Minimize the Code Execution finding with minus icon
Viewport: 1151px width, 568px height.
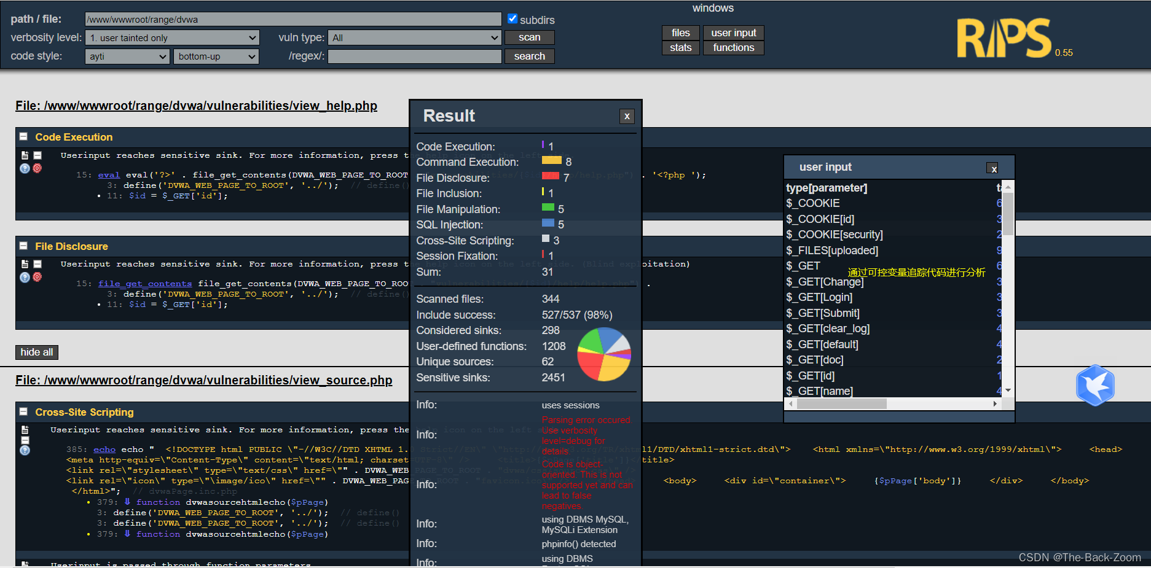pos(37,155)
